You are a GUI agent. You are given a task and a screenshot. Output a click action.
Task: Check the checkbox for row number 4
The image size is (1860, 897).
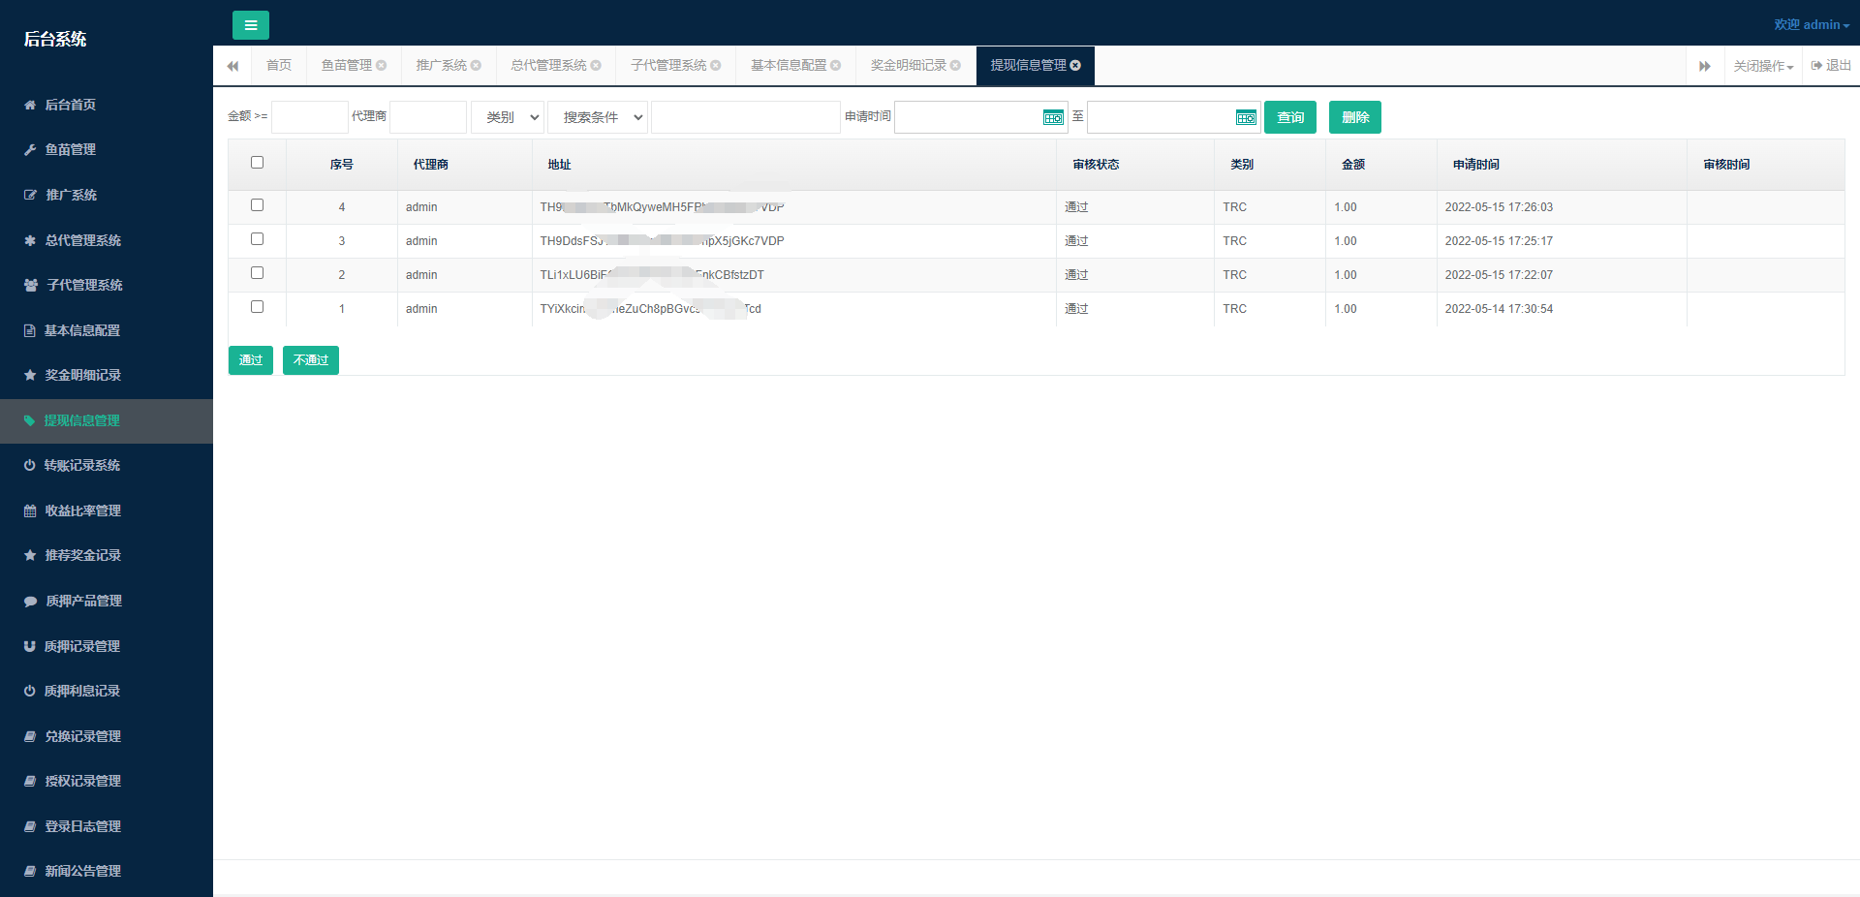click(257, 205)
